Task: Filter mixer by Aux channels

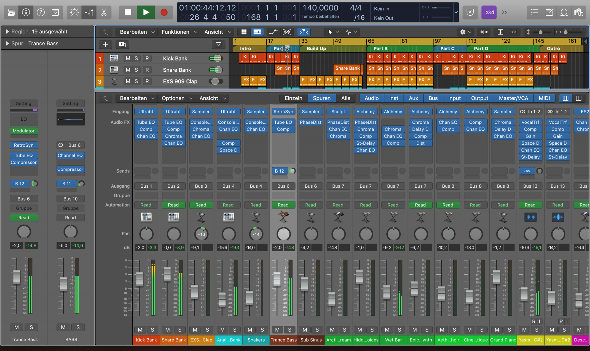Action: coord(413,98)
